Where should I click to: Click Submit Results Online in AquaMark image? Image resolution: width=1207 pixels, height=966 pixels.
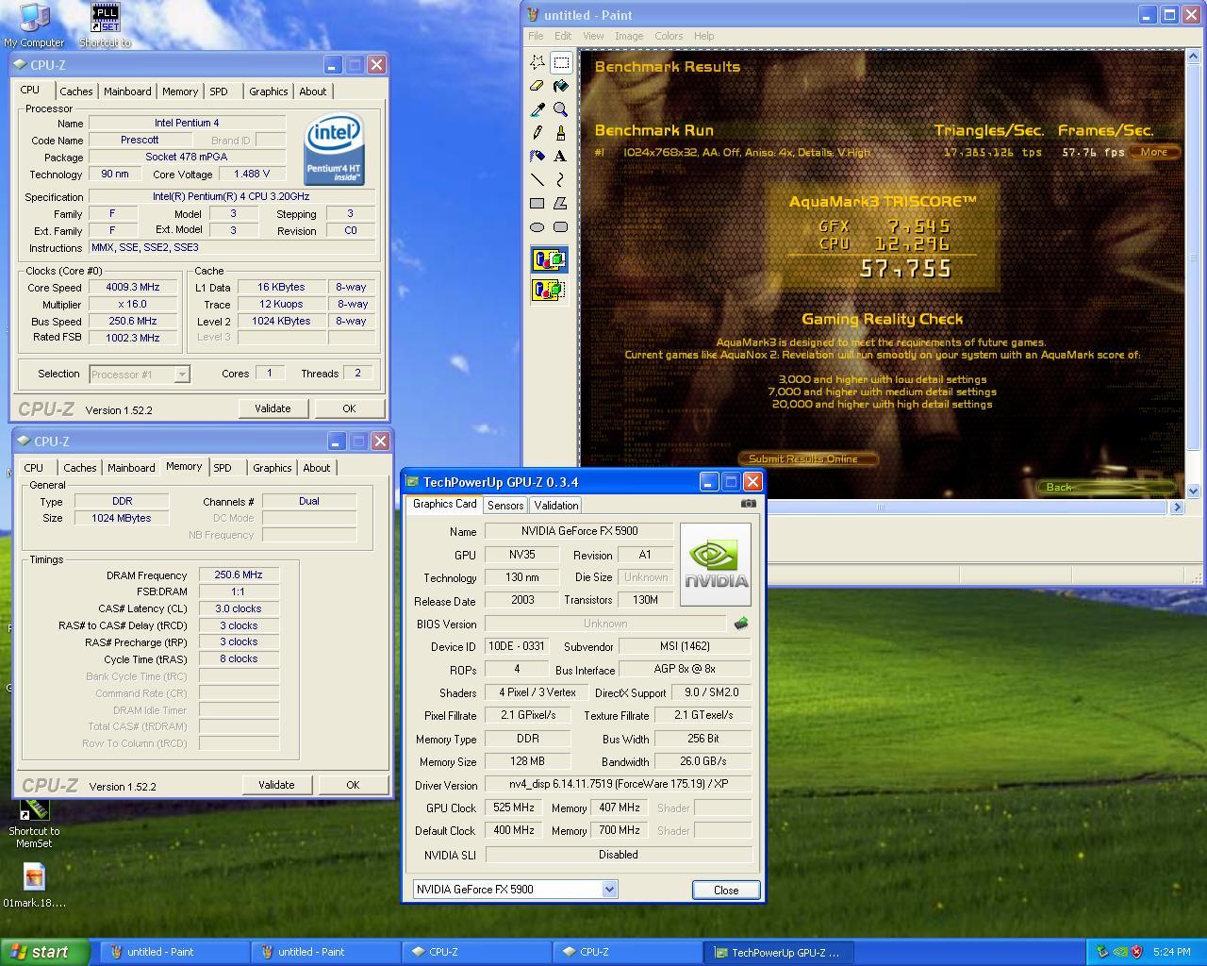[x=807, y=459]
